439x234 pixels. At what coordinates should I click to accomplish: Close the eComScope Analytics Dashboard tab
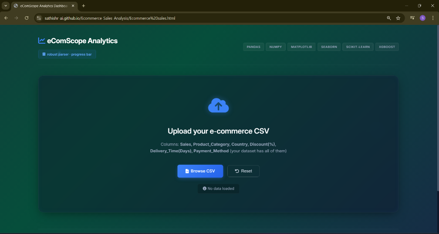(73, 6)
